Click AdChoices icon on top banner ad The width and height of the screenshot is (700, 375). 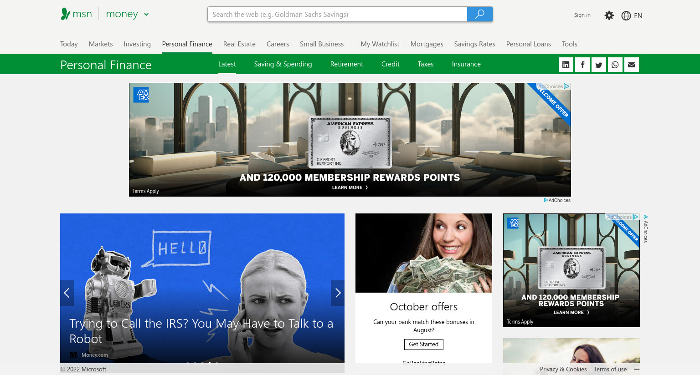[567, 86]
